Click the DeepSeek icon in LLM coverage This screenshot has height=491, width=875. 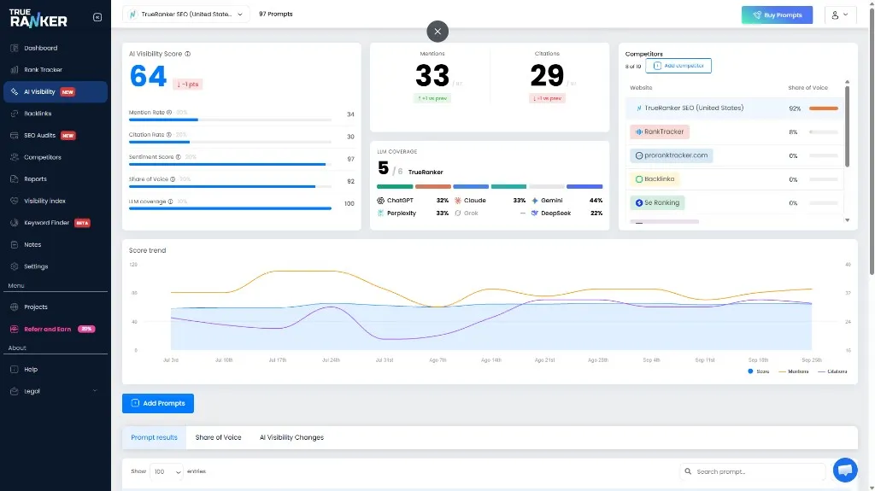[535, 213]
